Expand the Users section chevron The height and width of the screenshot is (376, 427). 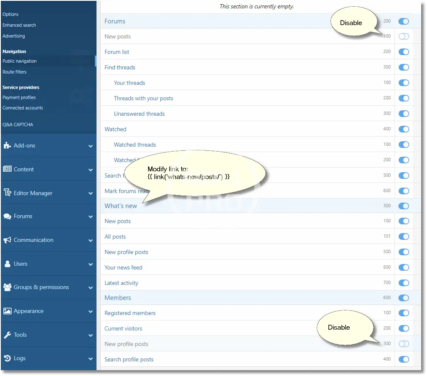point(91,264)
